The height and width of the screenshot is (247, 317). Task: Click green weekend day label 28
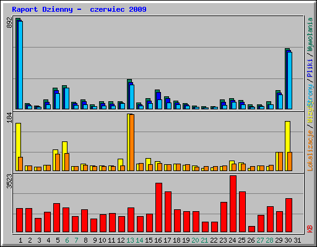[x=269, y=240]
